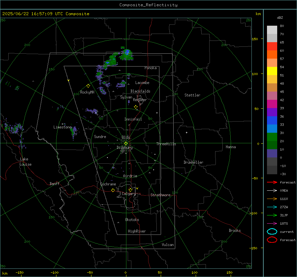Click the ThreeHills label on the map
The width and height of the screenshot is (297, 277).
(166, 144)
